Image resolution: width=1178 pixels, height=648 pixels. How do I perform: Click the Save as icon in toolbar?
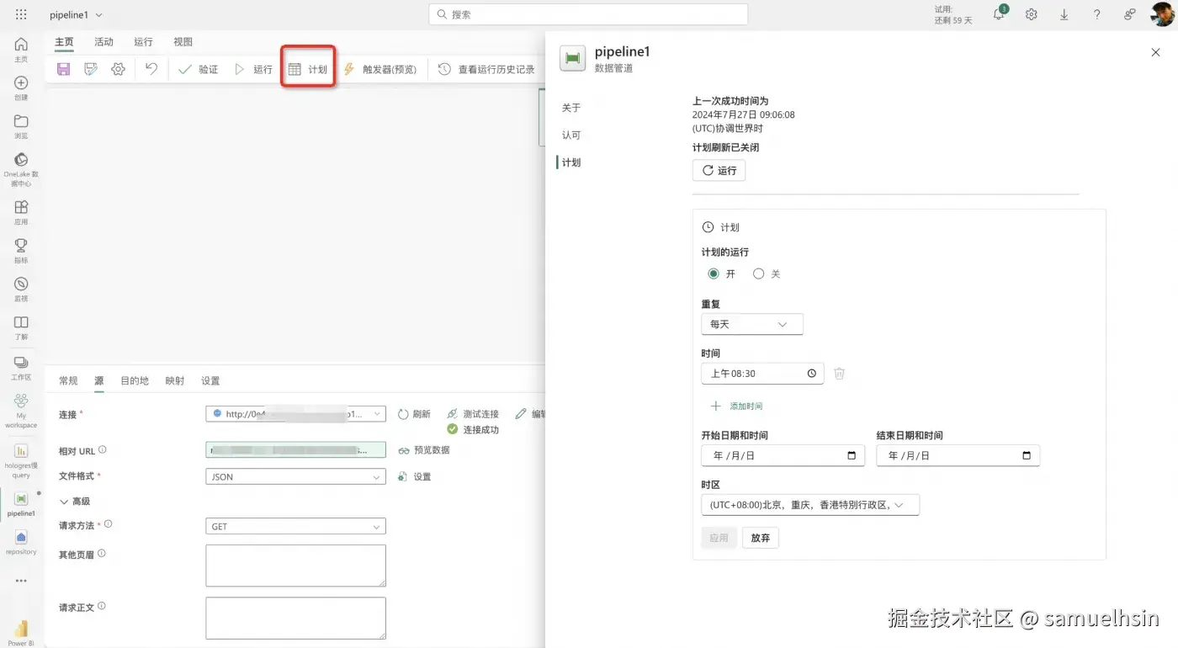tap(91, 69)
